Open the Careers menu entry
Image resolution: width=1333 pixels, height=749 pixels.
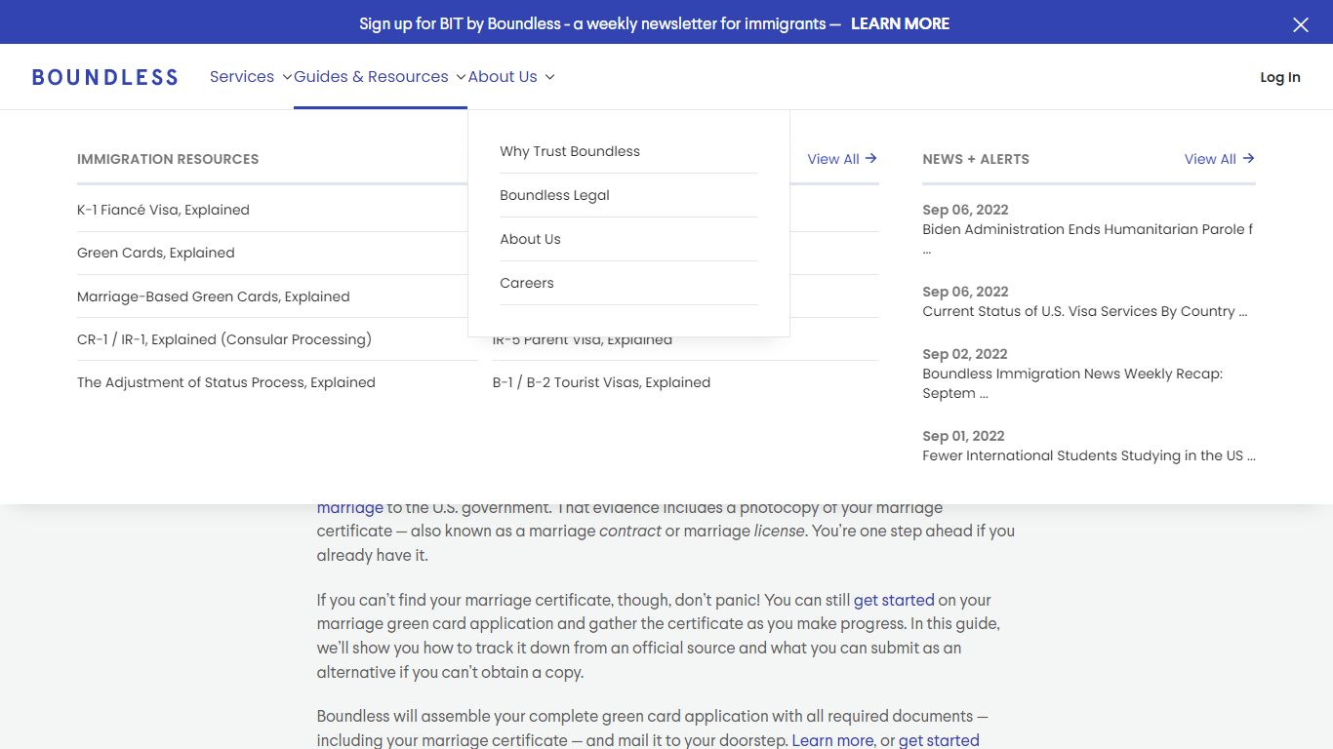coord(527,283)
